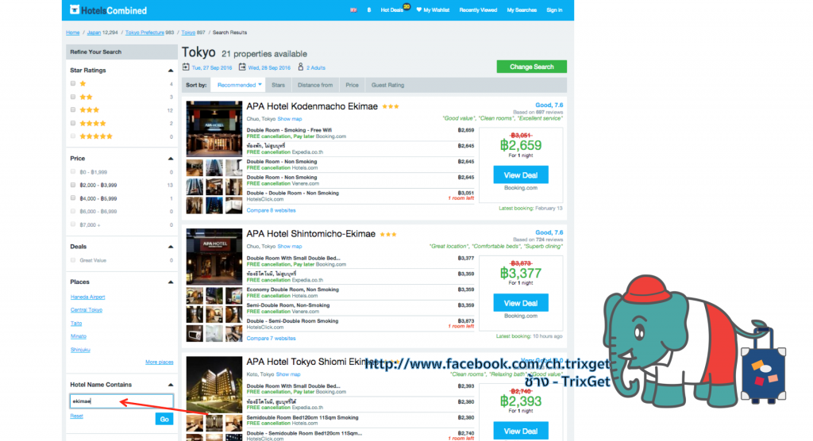Collapse the Places filter section
Image resolution: width=813 pixels, height=441 pixels.
(171, 282)
